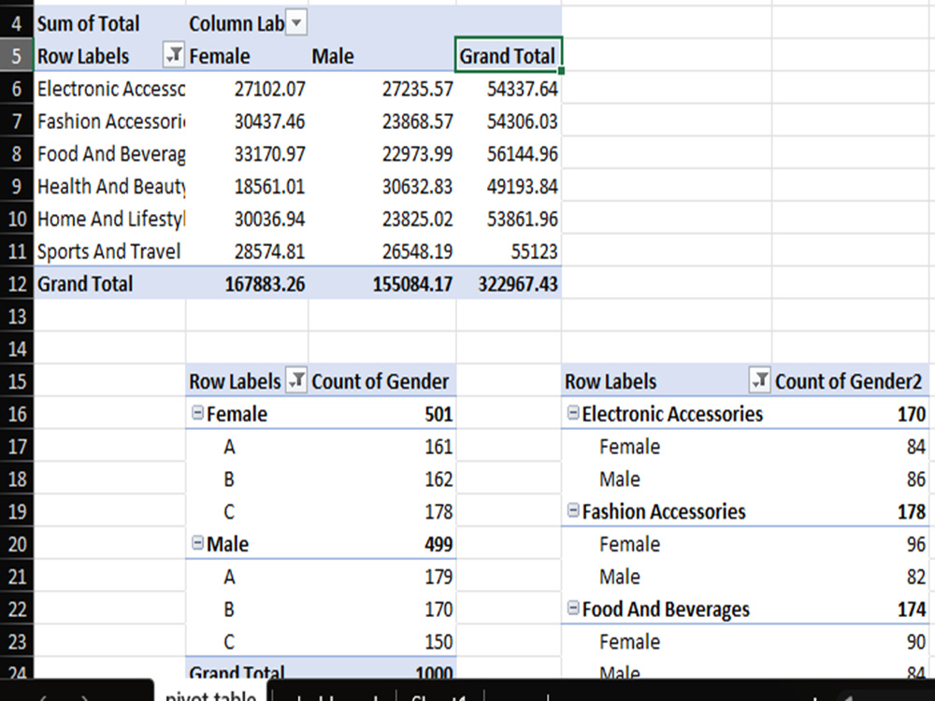The height and width of the screenshot is (701, 935).
Task: Select the Grand Total column header cell
Action: coord(508,55)
